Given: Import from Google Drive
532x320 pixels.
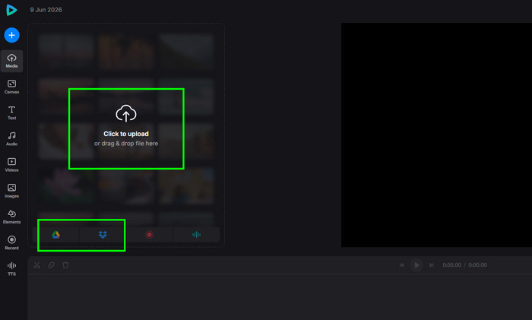Looking at the screenshot, I should [56, 235].
